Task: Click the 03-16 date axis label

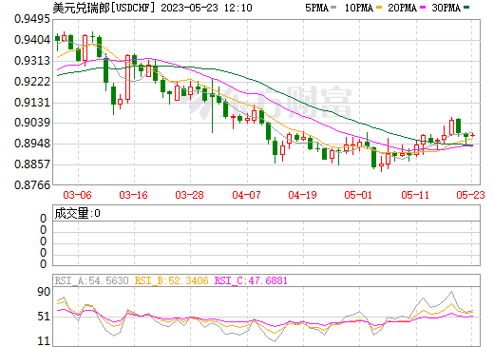Action: point(133,195)
